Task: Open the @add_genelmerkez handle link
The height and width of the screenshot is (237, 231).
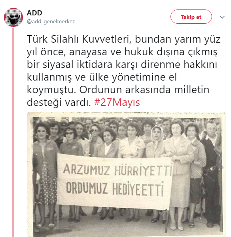Action: click(51, 21)
